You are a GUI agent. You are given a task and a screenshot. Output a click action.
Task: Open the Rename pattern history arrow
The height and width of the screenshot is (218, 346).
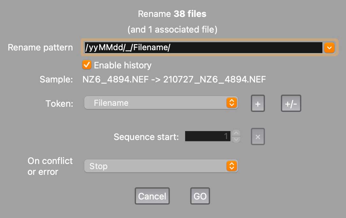tap(329, 48)
